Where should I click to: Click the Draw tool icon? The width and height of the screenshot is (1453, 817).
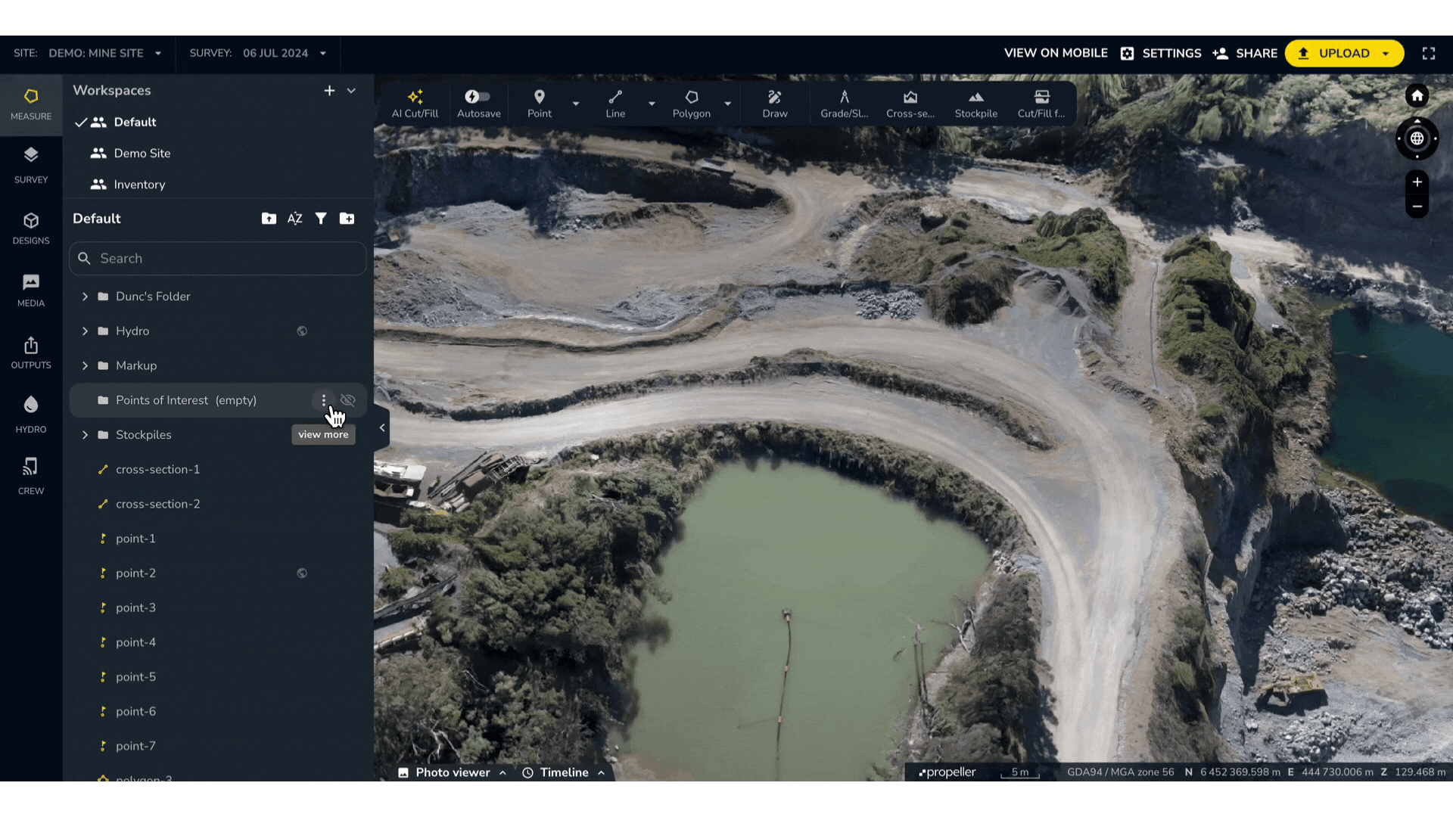774,97
